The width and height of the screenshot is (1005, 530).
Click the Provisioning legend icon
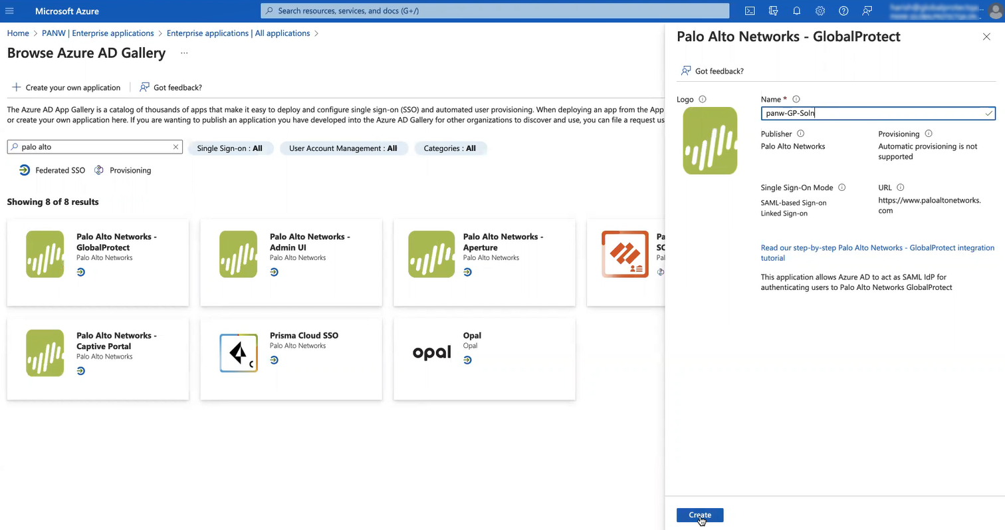(x=99, y=170)
